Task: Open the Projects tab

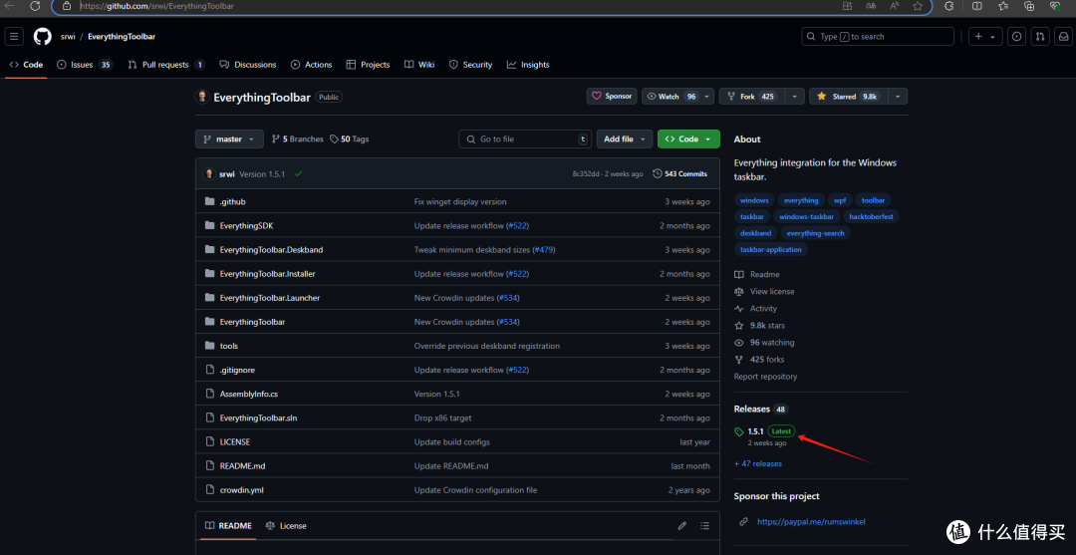Action: (368, 65)
